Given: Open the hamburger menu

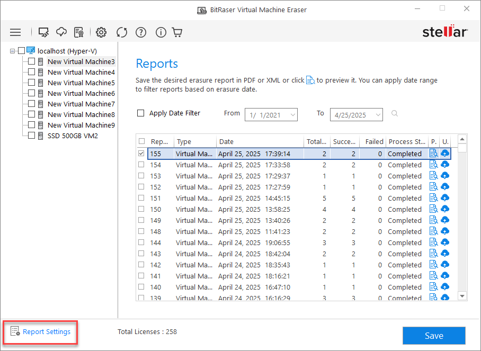Looking at the screenshot, I should [15, 32].
